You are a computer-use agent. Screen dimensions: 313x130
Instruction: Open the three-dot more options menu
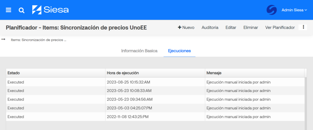click(303, 27)
